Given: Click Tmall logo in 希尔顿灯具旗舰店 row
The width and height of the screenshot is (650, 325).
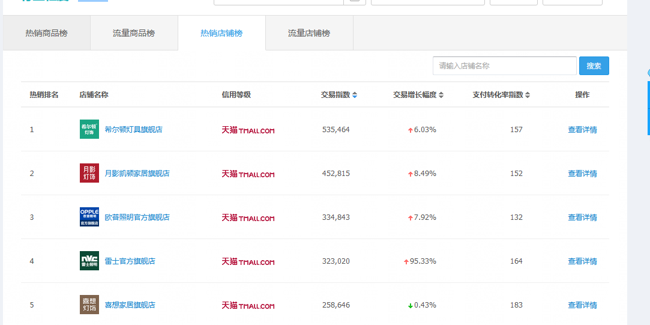Looking at the screenshot, I should (248, 130).
